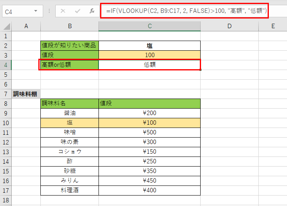The image size is (287, 206).
Task: Click the 高額or低額 label cell
Action: (69, 65)
